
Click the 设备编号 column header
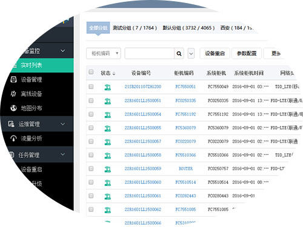tap(141, 73)
